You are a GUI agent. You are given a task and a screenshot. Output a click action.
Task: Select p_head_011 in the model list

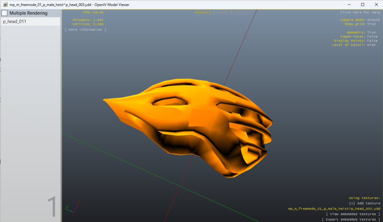click(x=15, y=21)
